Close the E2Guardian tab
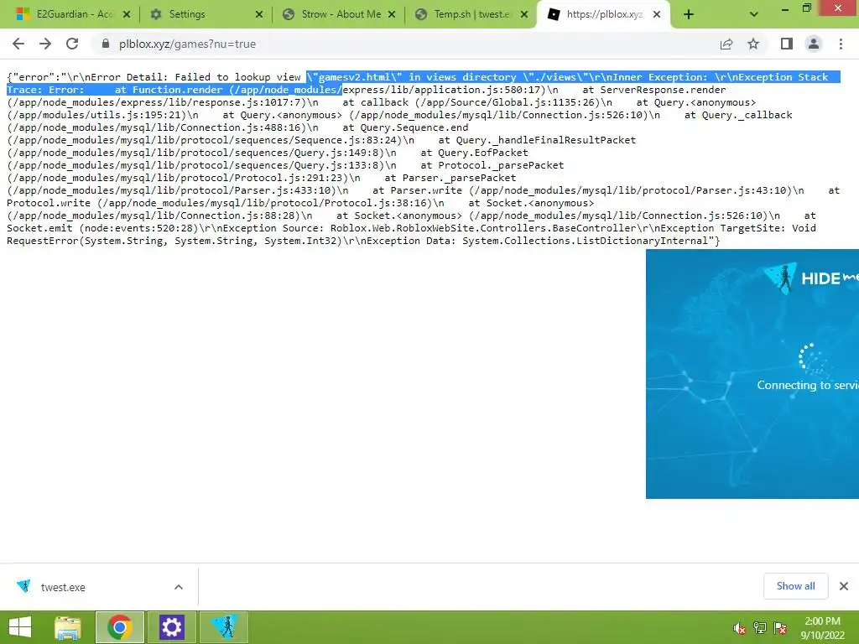 [x=127, y=15]
